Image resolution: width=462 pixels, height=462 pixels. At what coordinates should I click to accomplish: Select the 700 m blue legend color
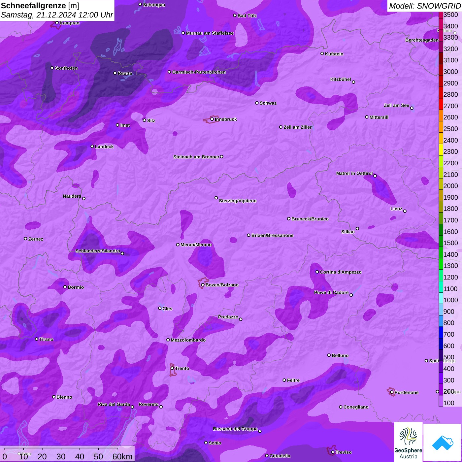[441, 332]
